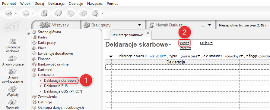
Task: Click the Popraw link
Action: (x=185, y=48)
